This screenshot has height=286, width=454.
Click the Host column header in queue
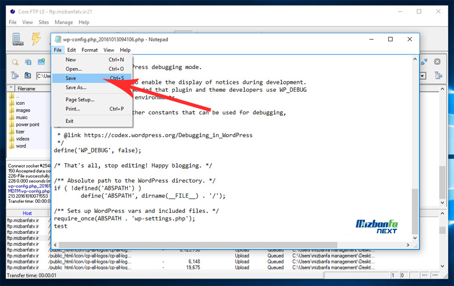27,213
